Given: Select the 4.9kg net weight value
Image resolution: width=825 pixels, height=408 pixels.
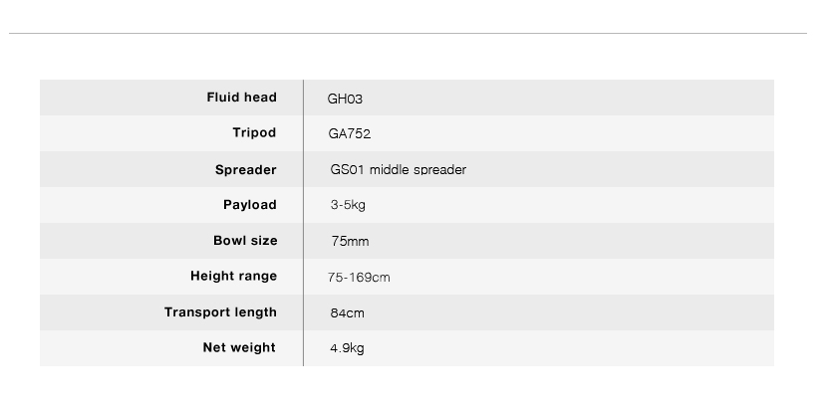Looking at the screenshot, I should (x=347, y=348).
